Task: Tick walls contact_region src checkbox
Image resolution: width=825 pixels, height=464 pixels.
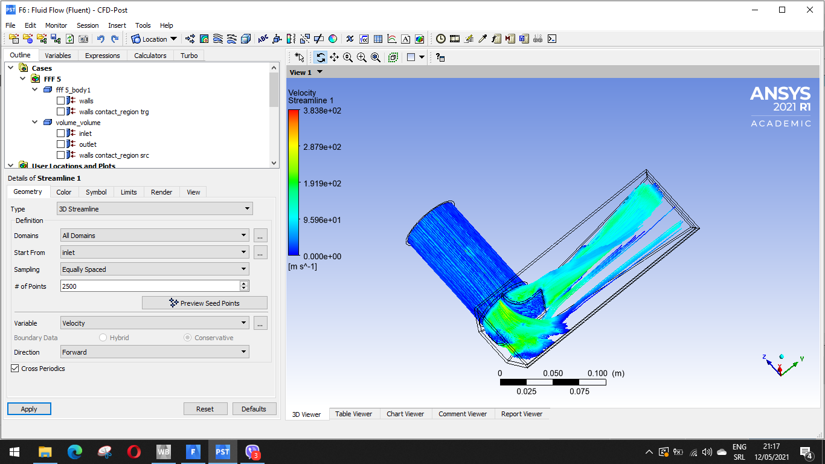Action: click(60, 155)
